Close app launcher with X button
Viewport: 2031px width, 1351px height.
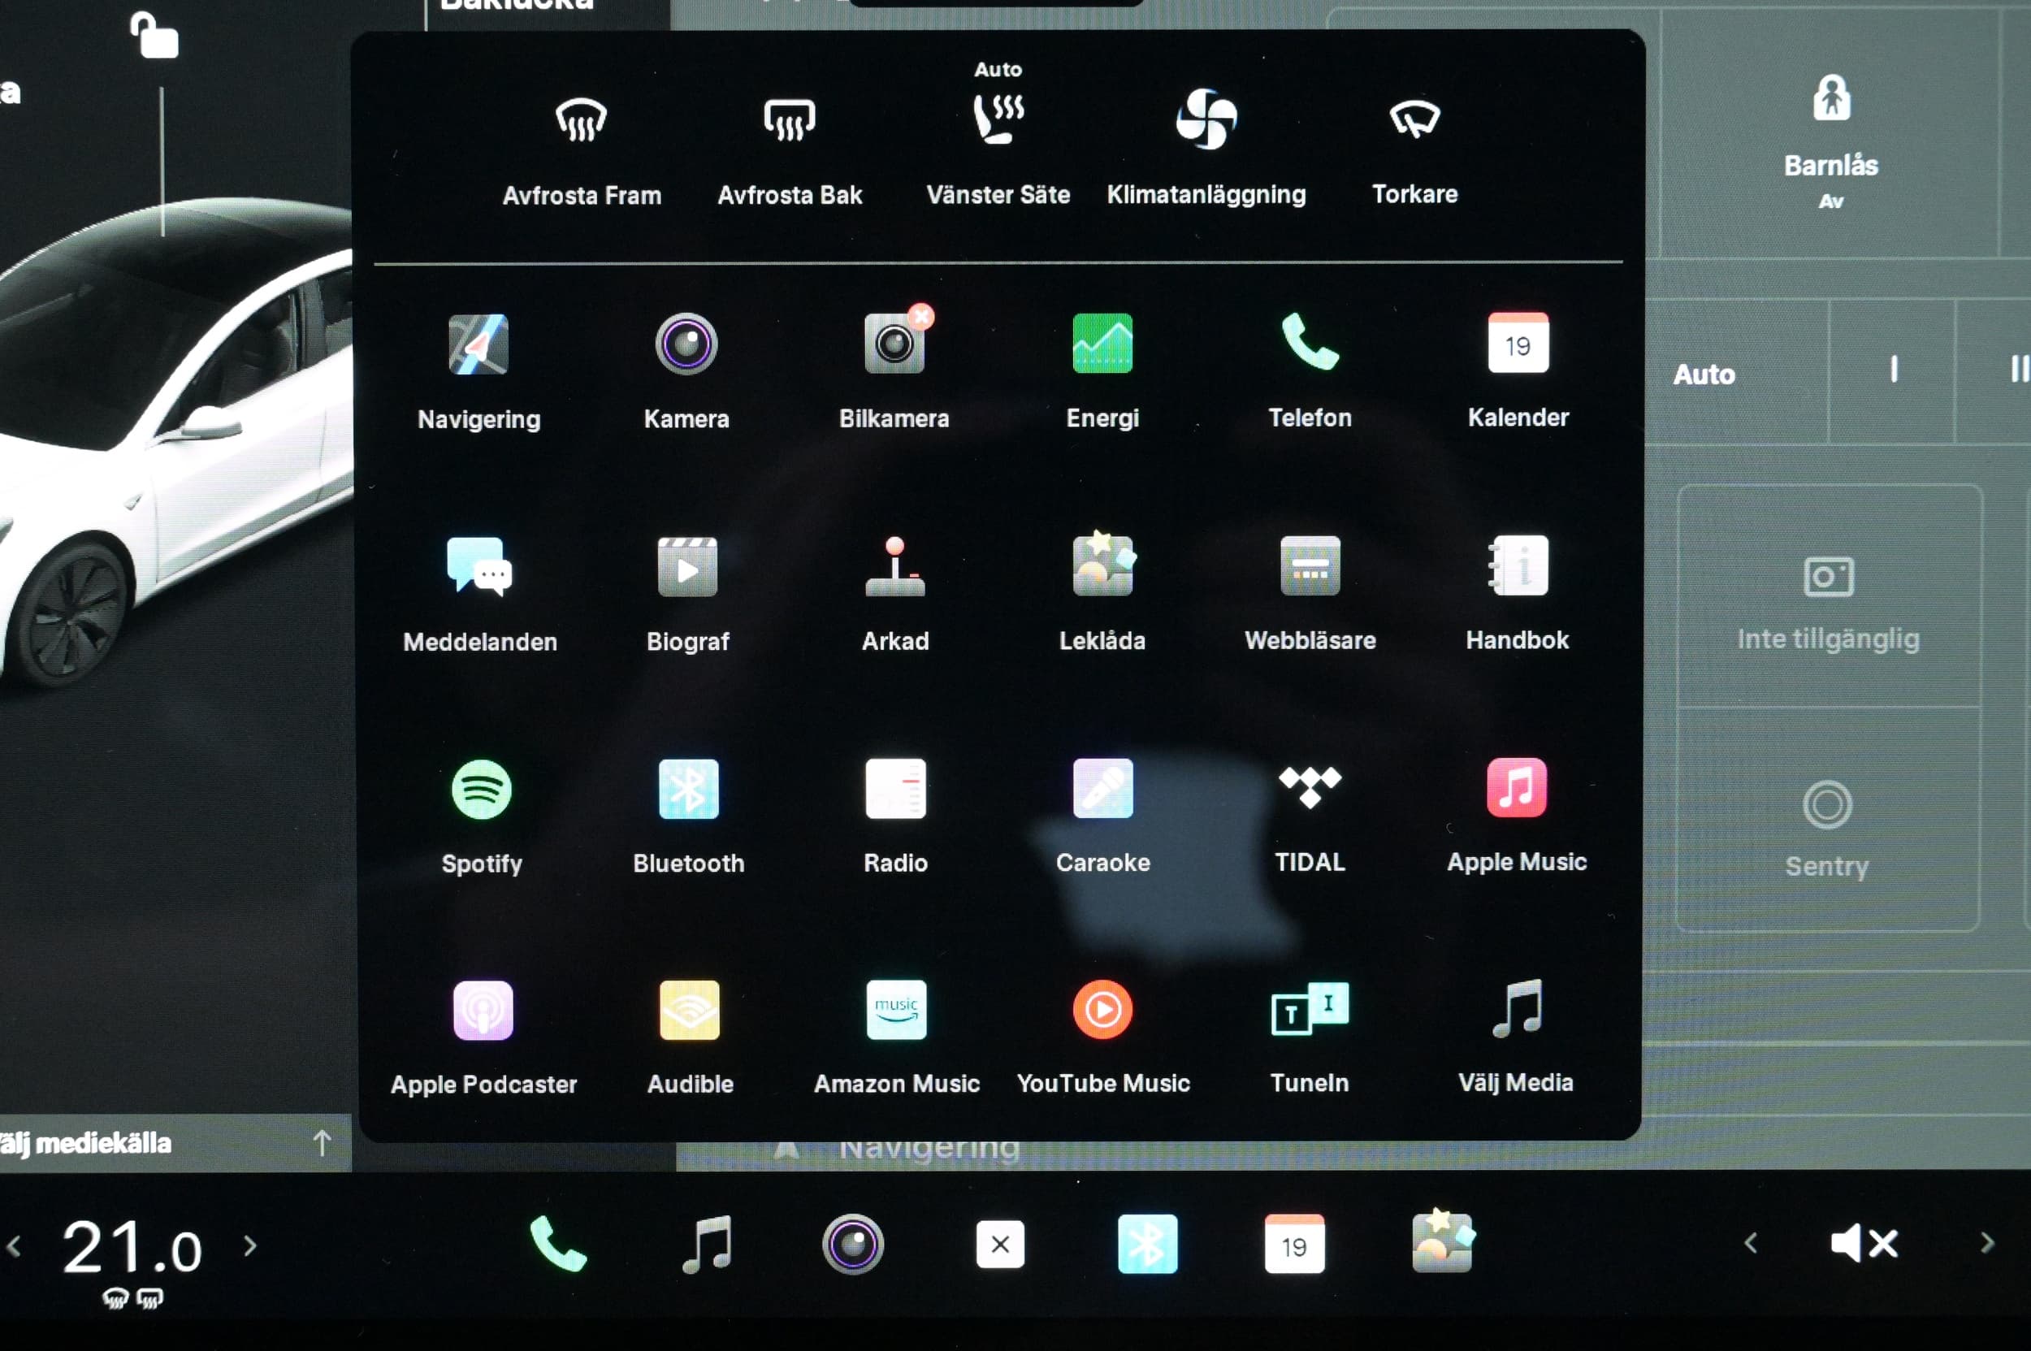[1000, 1243]
